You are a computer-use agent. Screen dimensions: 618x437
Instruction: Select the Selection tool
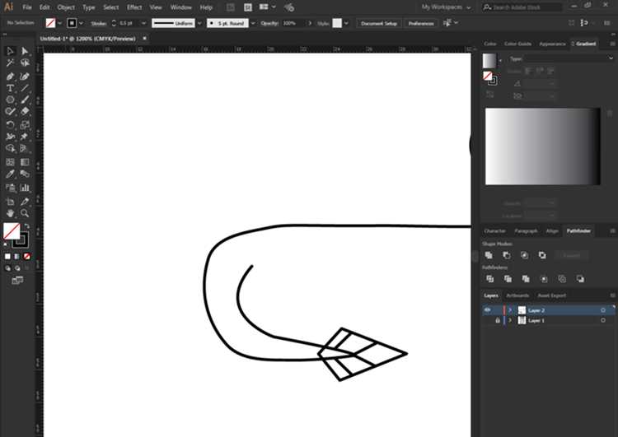click(x=10, y=51)
